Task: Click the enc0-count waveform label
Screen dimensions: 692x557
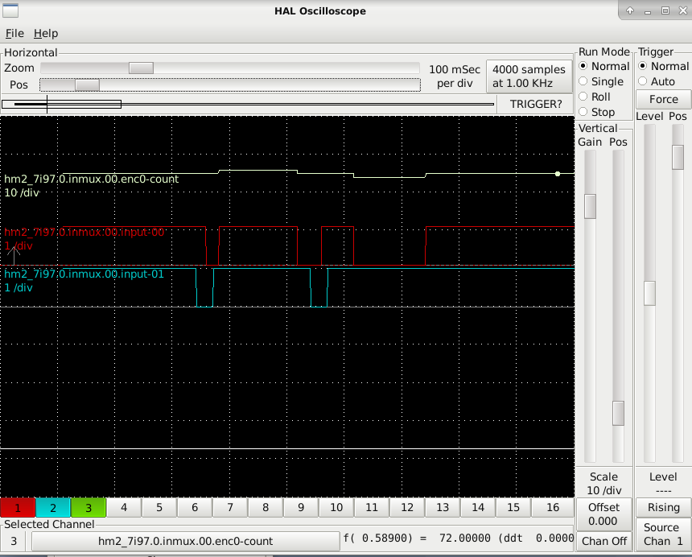Action: coord(92,179)
